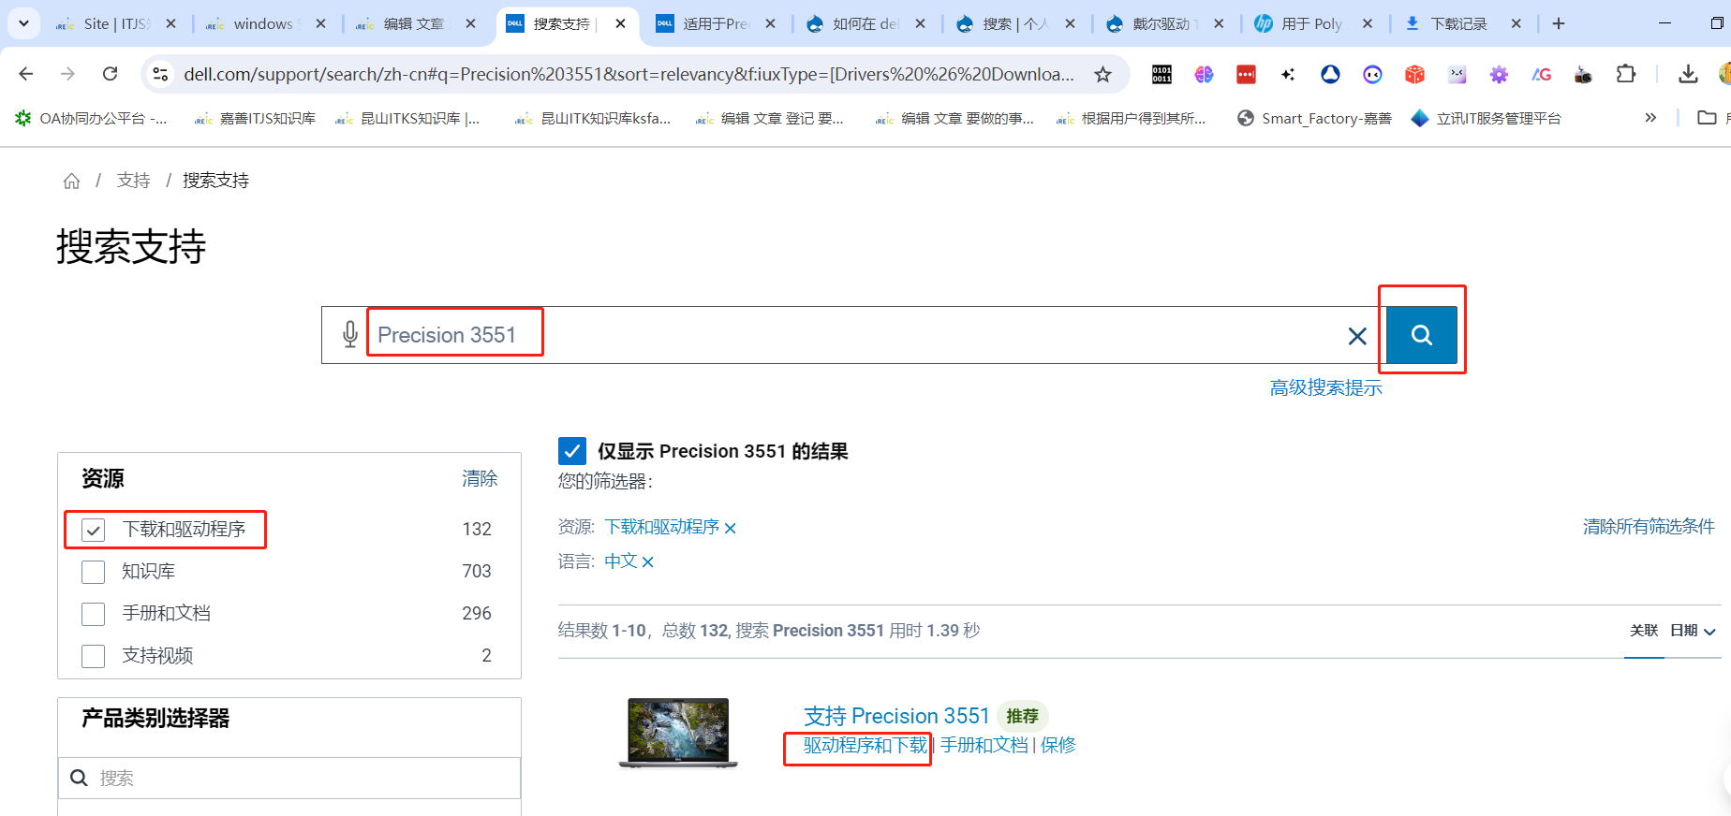1731x816 pixels.
Task: Open the Smart_Factory-嘉善 bookmark
Action: [x=1314, y=118]
